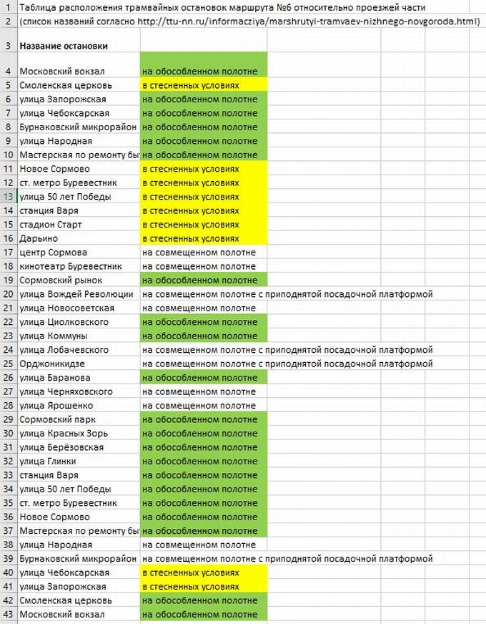Select 'стадион Старт' cell
The width and height of the screenshot is (486, 624).
pos(79,225)
